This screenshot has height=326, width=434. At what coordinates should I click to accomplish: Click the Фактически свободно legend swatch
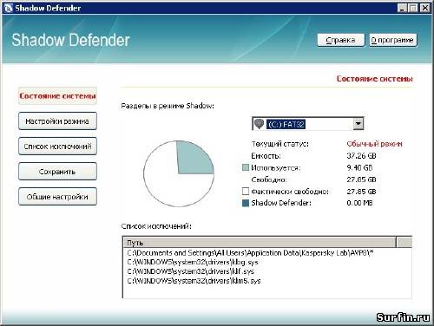coord(246,192)
